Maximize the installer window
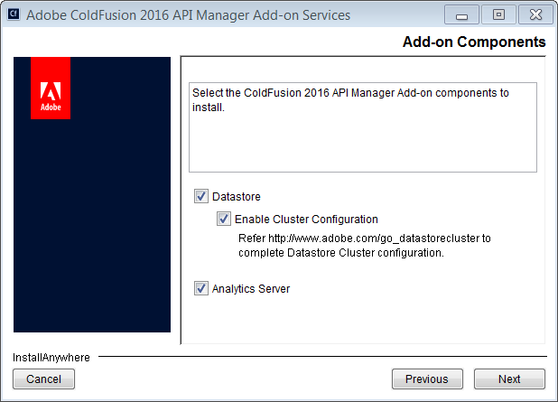Image resolution: width=558 pixels, height=402 pixels. (498, 15)
